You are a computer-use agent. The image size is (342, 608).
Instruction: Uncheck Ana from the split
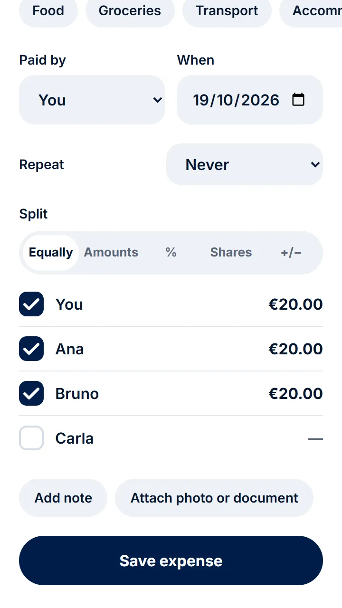pos(31,349)
